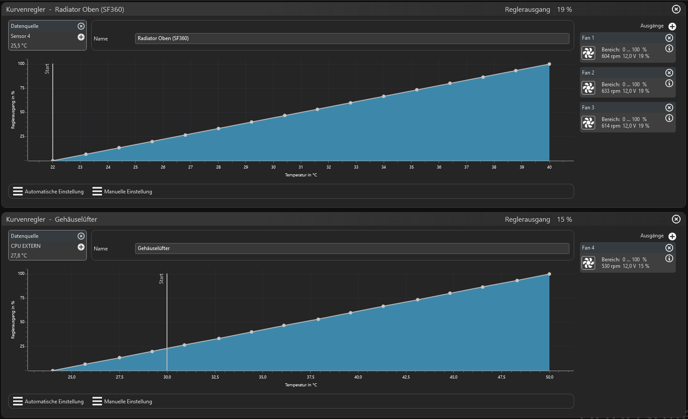The height and width of the screenshot is (419, 688).
Task: Click the 604 rpm reading of Fan 1
Action: pyautogui.click(x=611, y=56)
